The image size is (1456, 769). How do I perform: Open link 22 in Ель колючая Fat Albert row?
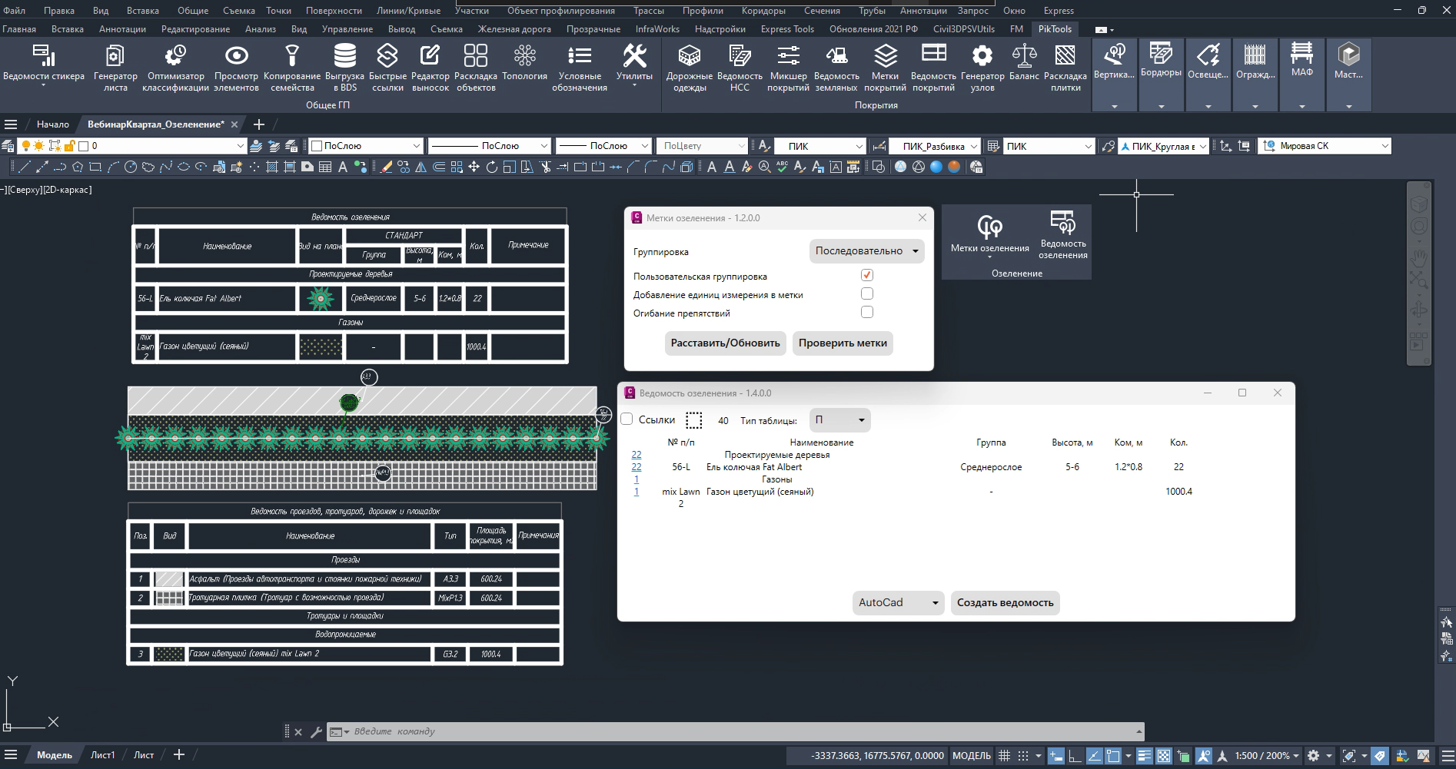(637, 467)
